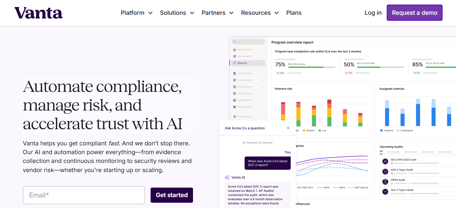Image resolution: width=456 pixels, height=208 pixels.
Task: Select the Home icon in the dashboard sidebar
Action: coord(234,50)
